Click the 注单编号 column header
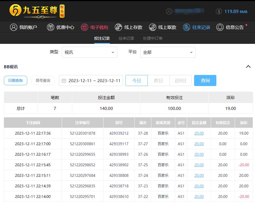 click(x=83, y=123)
